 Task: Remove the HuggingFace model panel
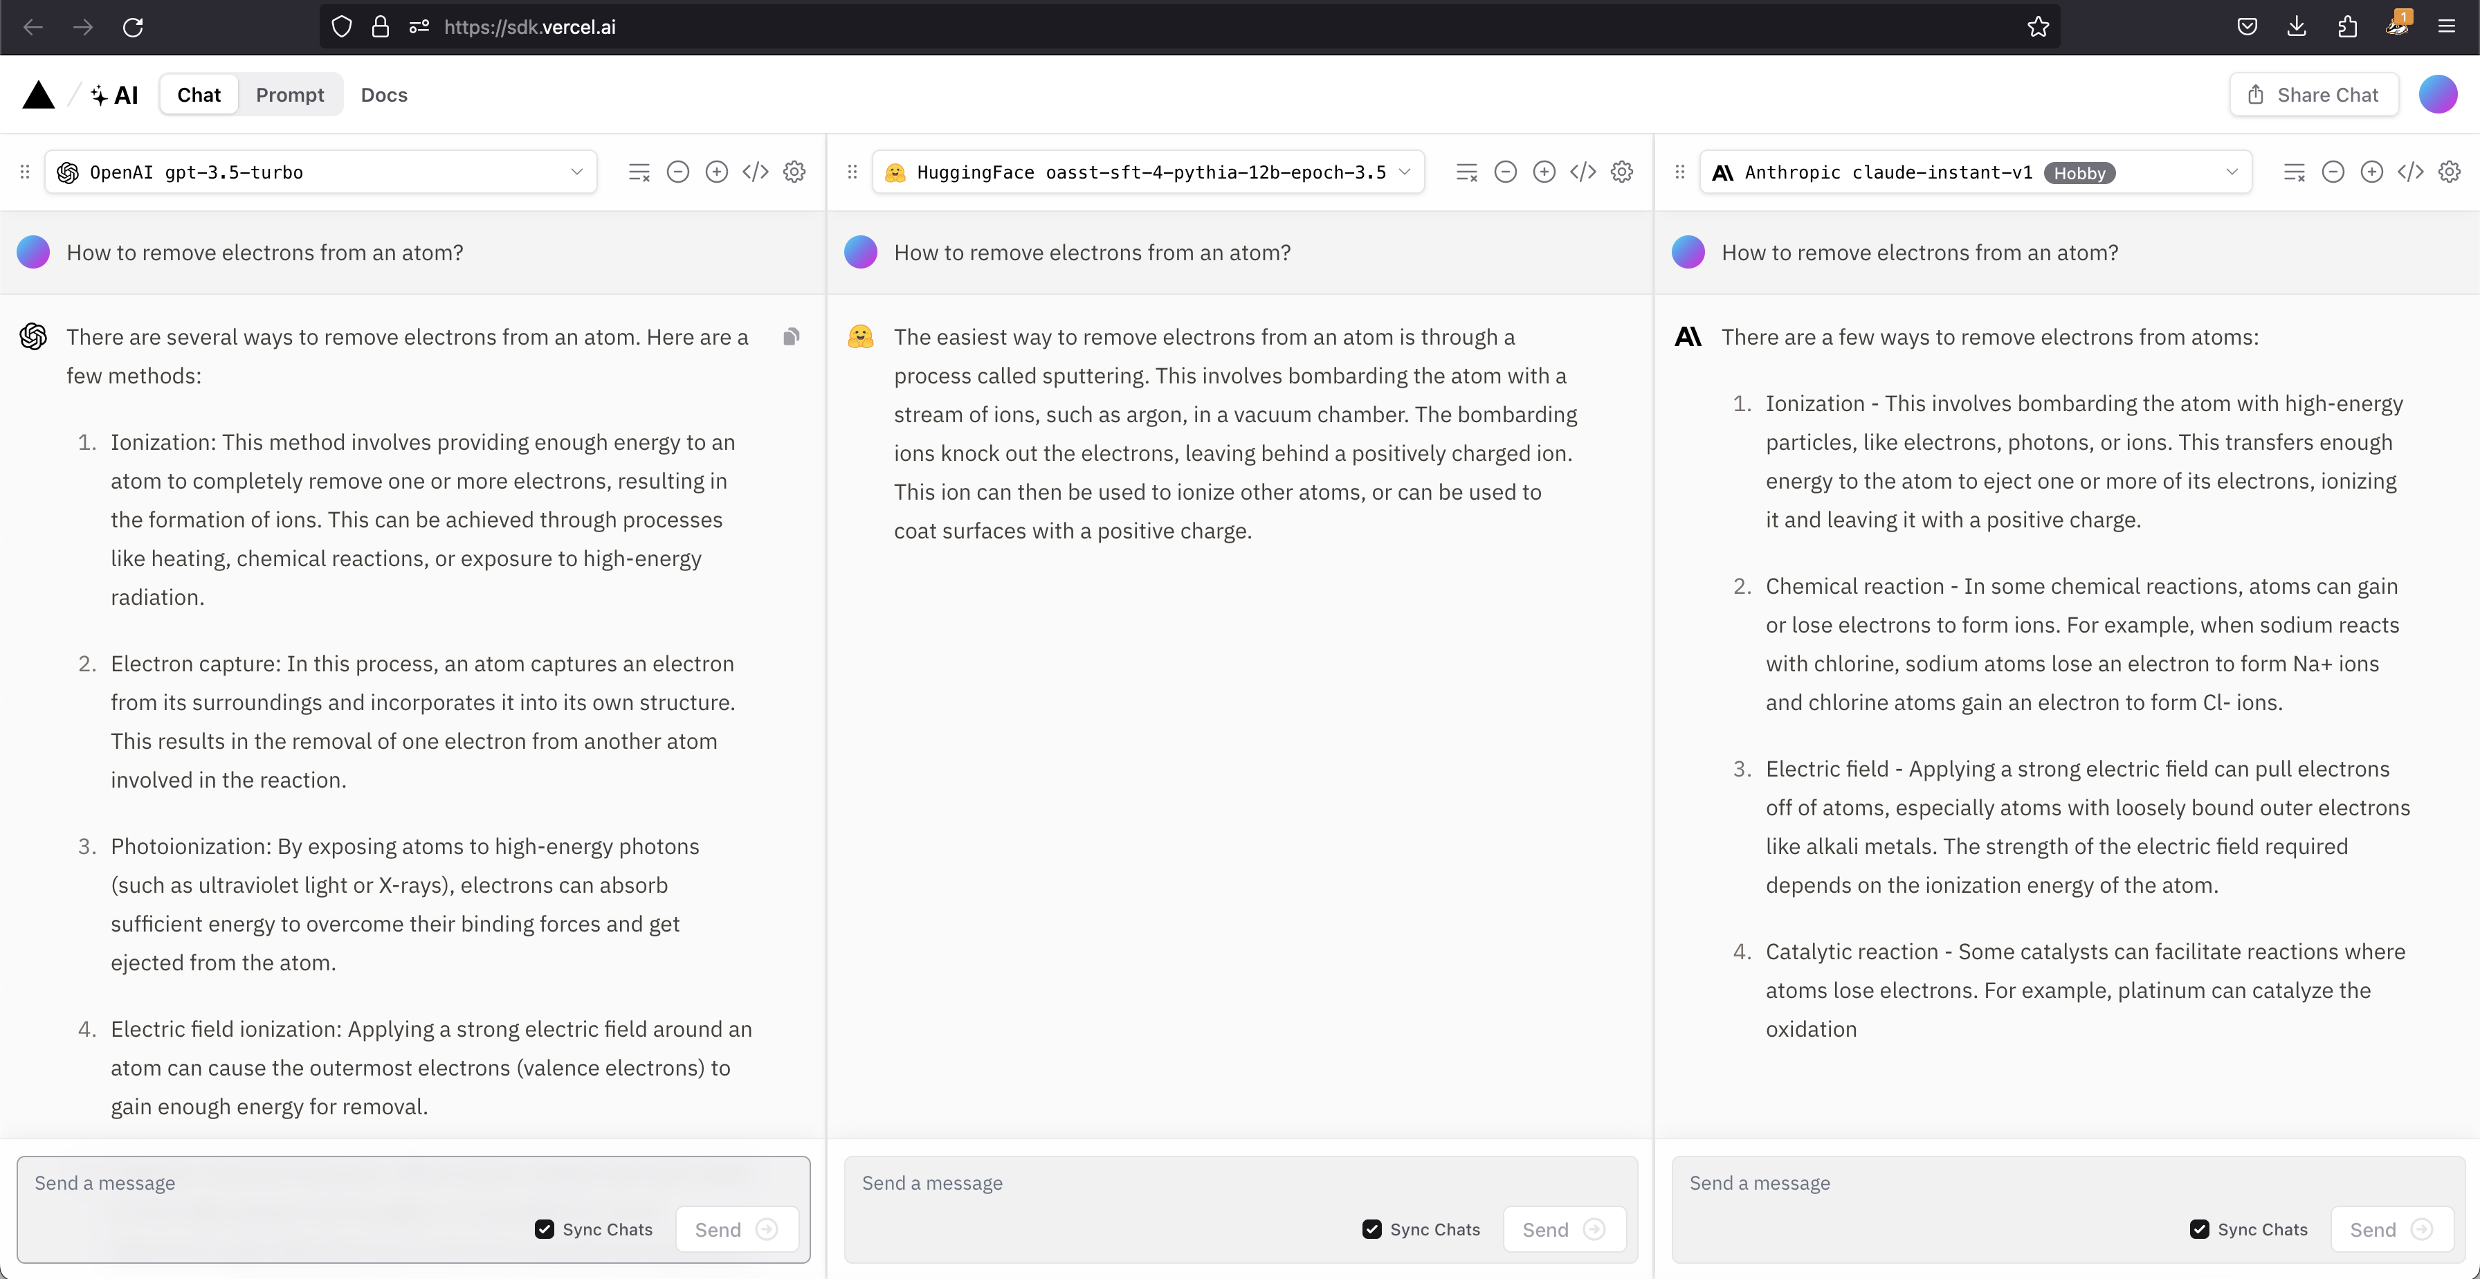pyautogui.click(x=1505, y=172)
